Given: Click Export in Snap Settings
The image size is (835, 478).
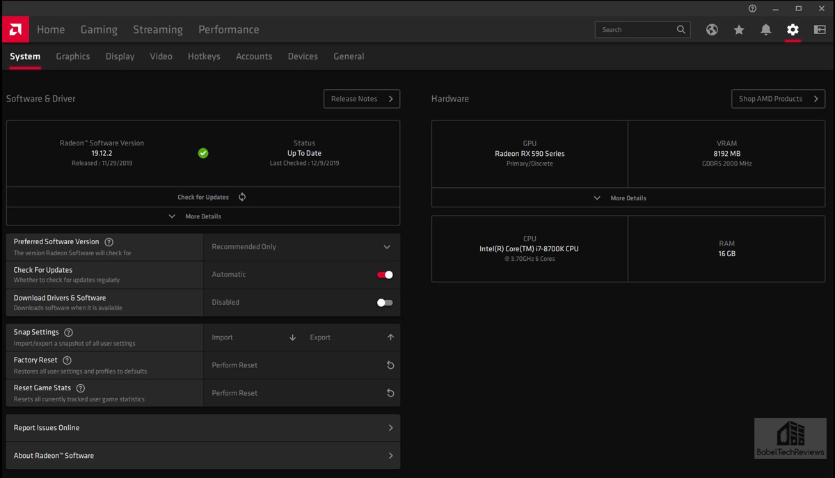Looking at the screenshot, I should [320, 337].
